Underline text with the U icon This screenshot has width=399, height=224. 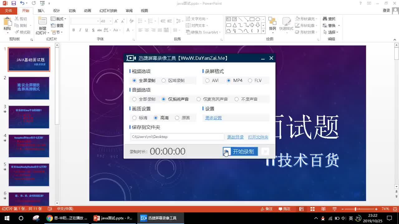pyautogui.click(x=86, y=30)
